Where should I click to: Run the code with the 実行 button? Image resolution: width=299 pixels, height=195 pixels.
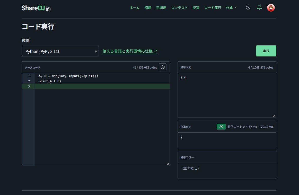266,51
